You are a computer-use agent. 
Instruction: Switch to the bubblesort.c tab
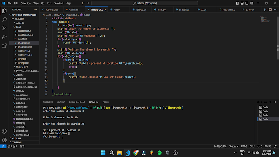[52, 9]
